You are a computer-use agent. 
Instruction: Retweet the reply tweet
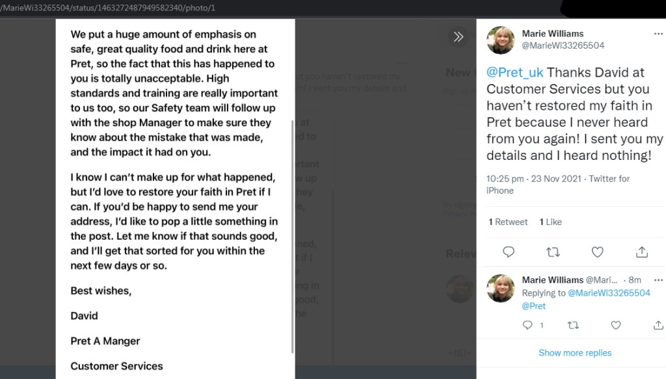[573, 325]
